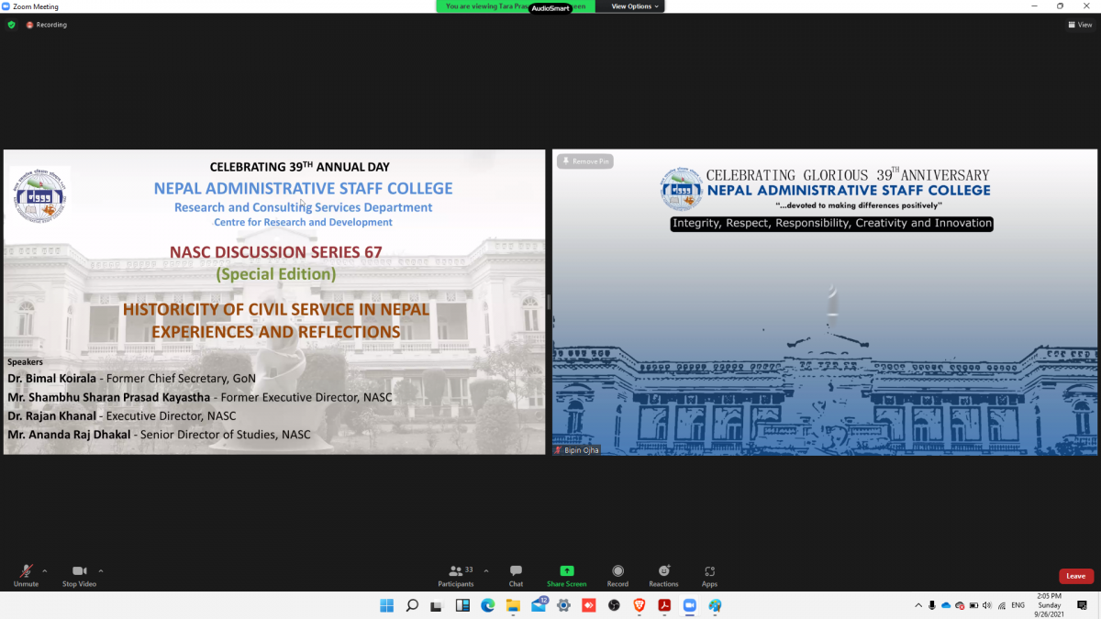Click the divider handle between panels
The image size is (1101, 619).
549,302
